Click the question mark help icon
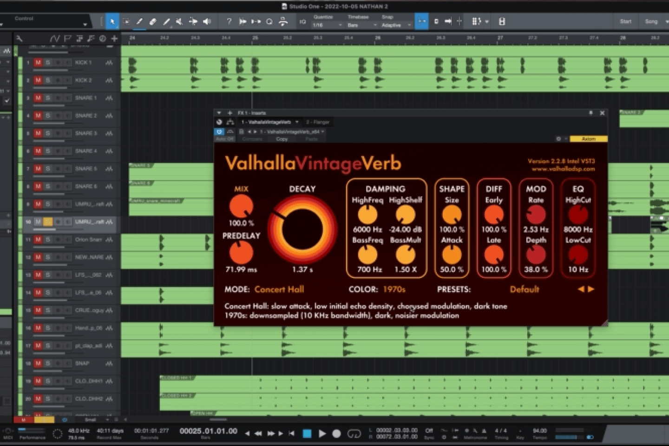Screen dimensions: 669x446 point(229,21)
